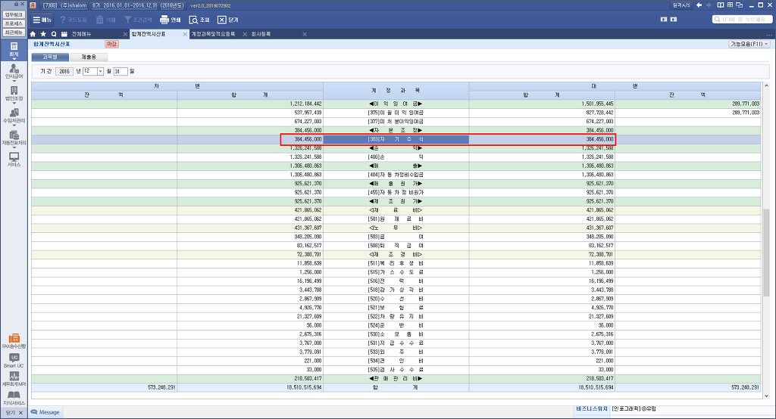Click the grid layout icon in title bar
Screen dimensions: 776x419
click(x=730, y=5)
